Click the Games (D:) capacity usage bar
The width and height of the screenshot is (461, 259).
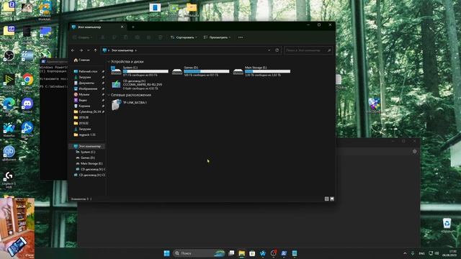pos(207,71)
